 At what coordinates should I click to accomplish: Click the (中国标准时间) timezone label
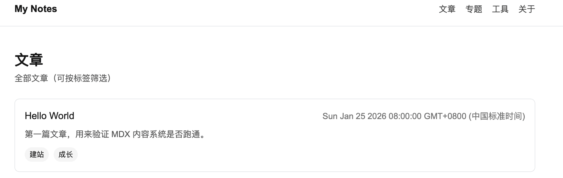[x=497, y=116]
